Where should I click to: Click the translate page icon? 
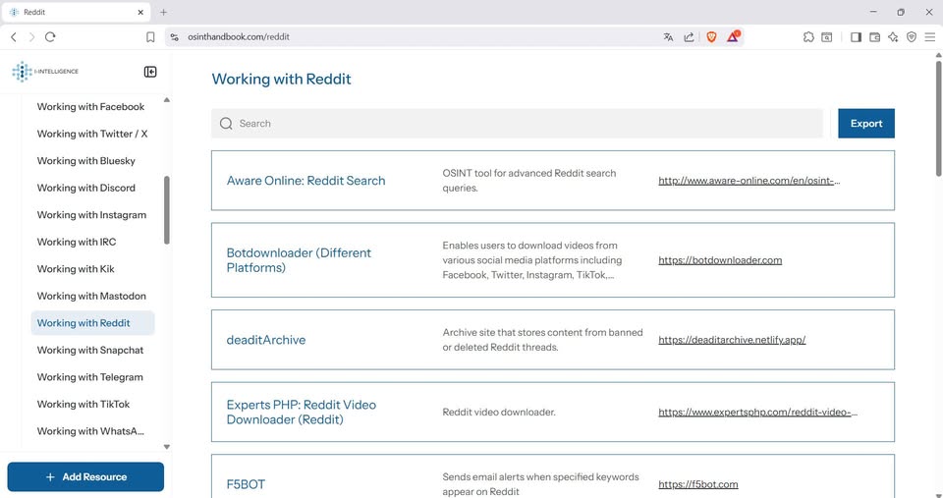(x=668, y=36)
